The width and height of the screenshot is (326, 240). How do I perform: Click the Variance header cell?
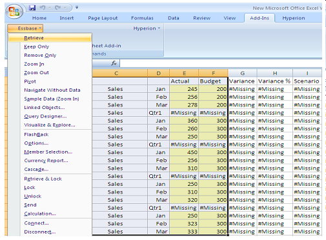pos(243,81)
